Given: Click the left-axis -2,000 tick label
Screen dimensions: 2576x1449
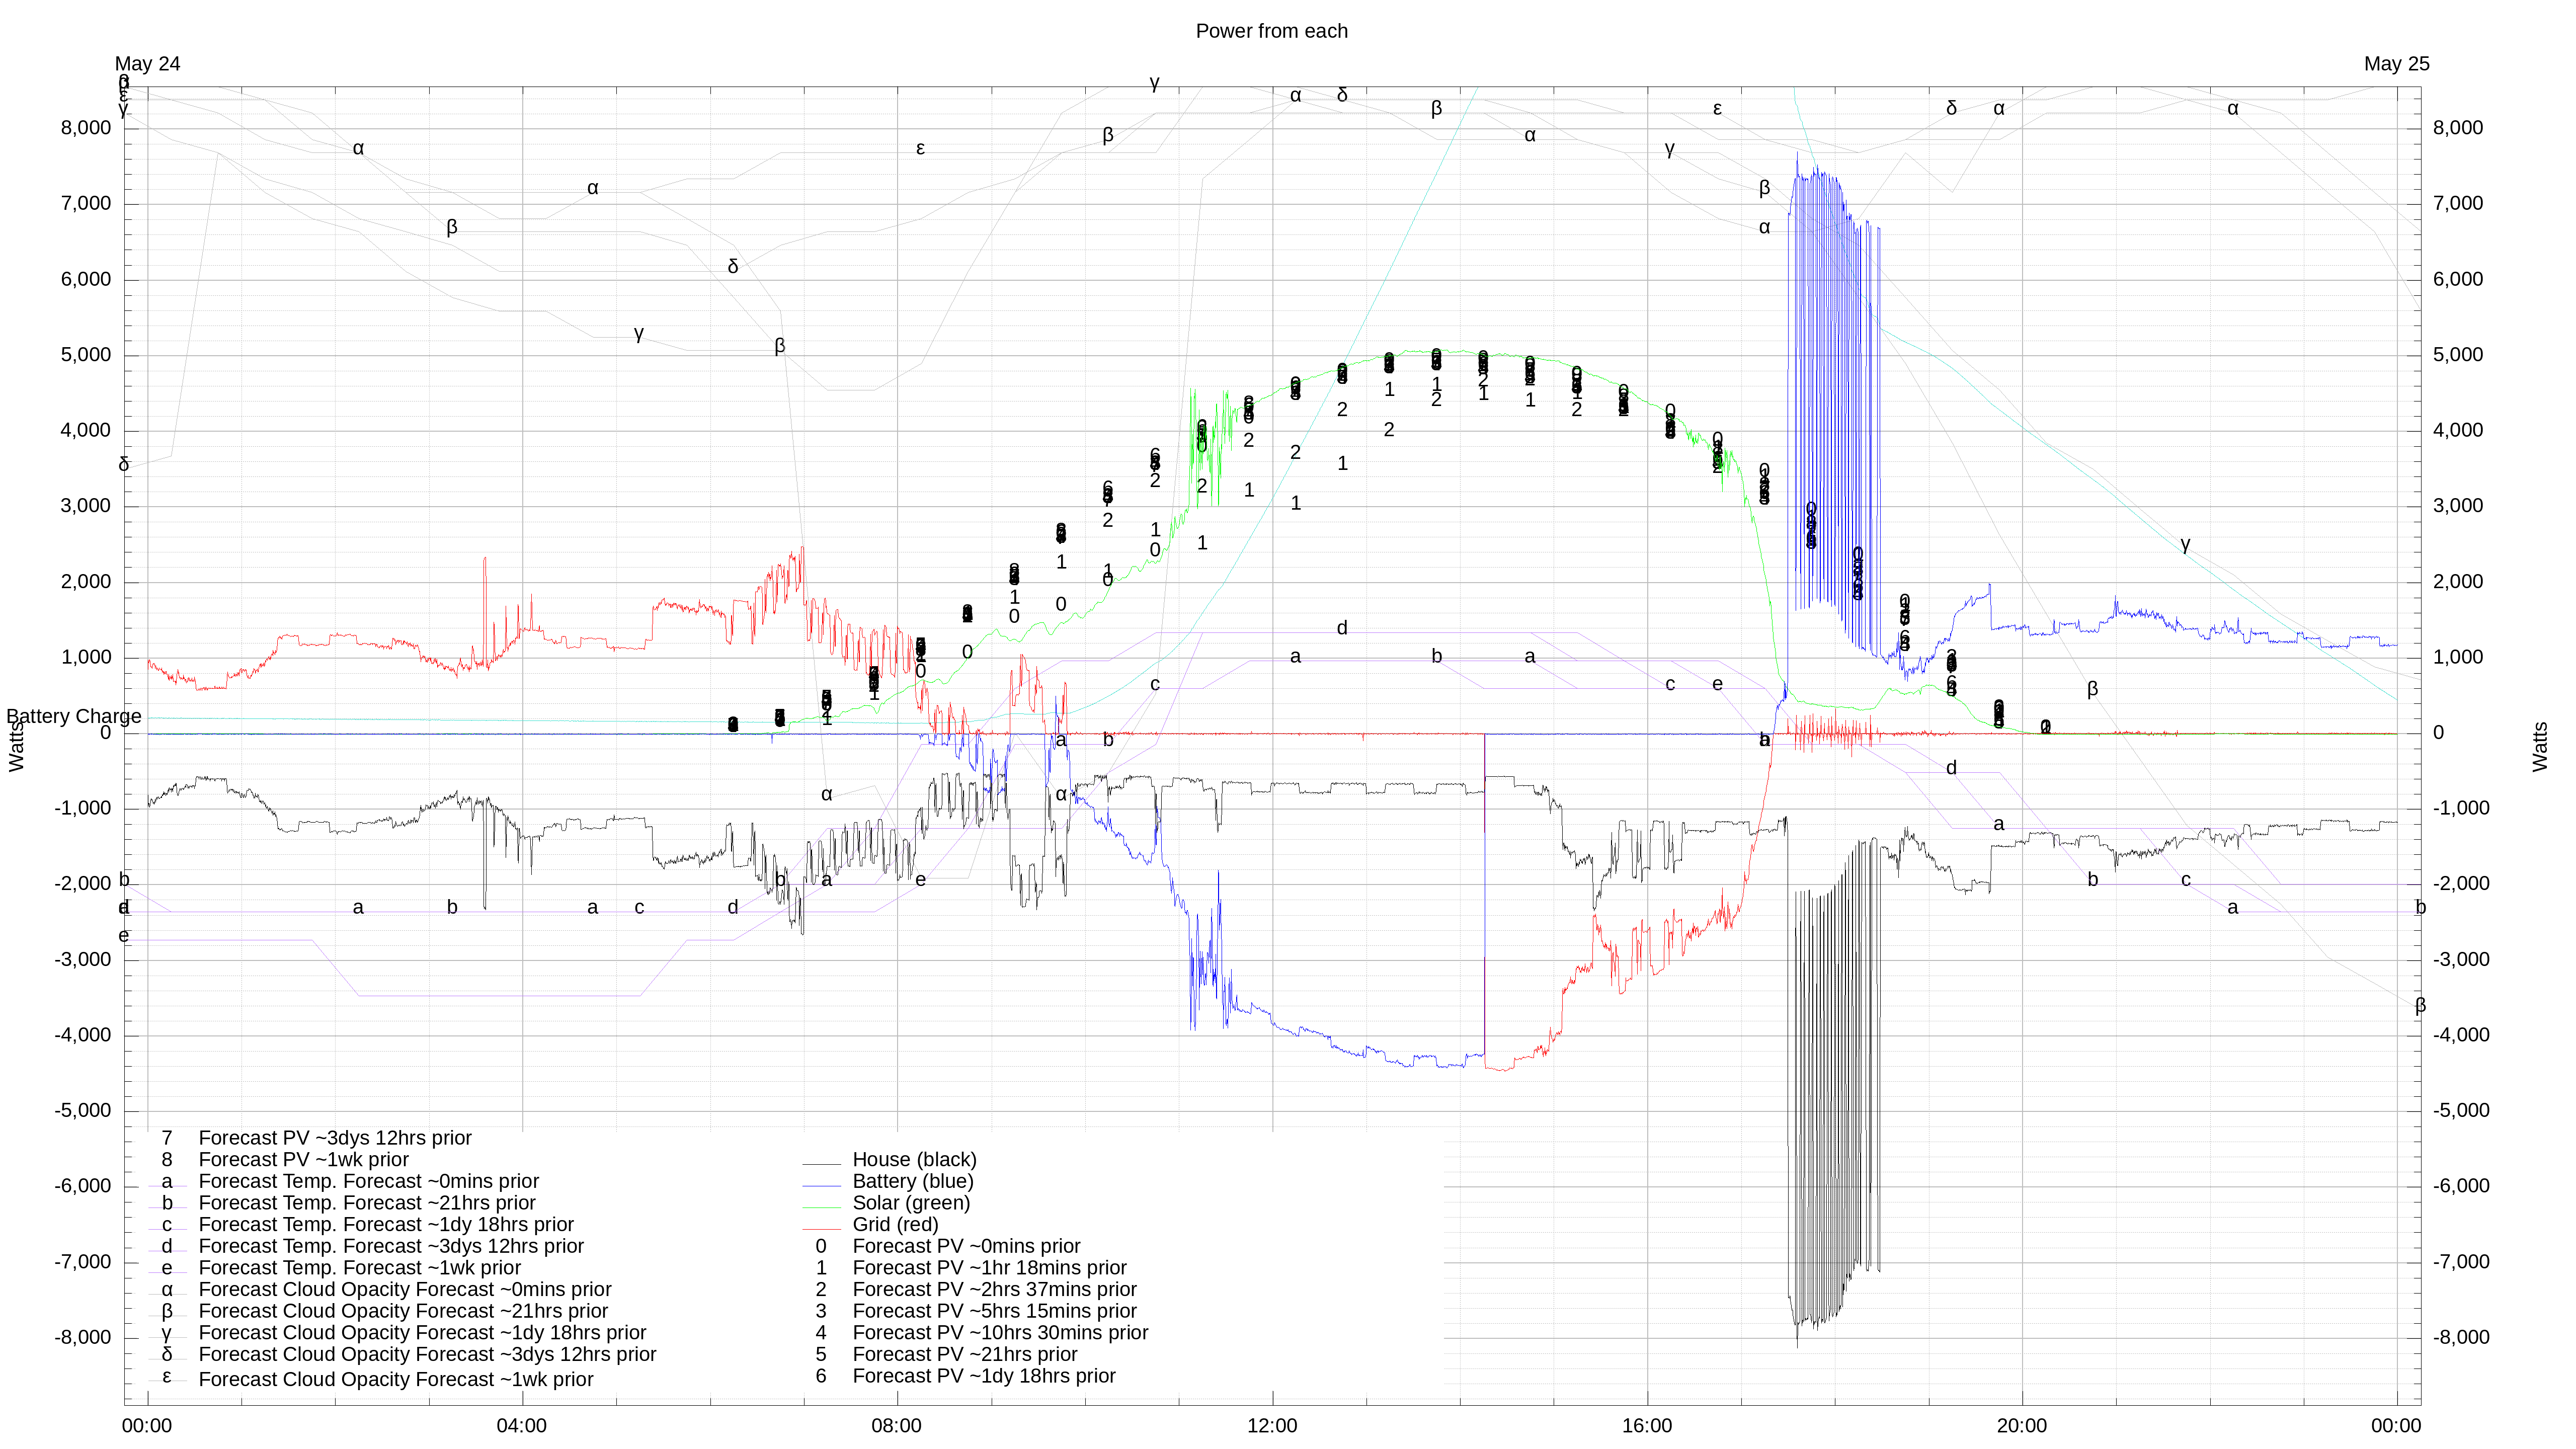Looking at the screenshot, I should coord(83,884).
